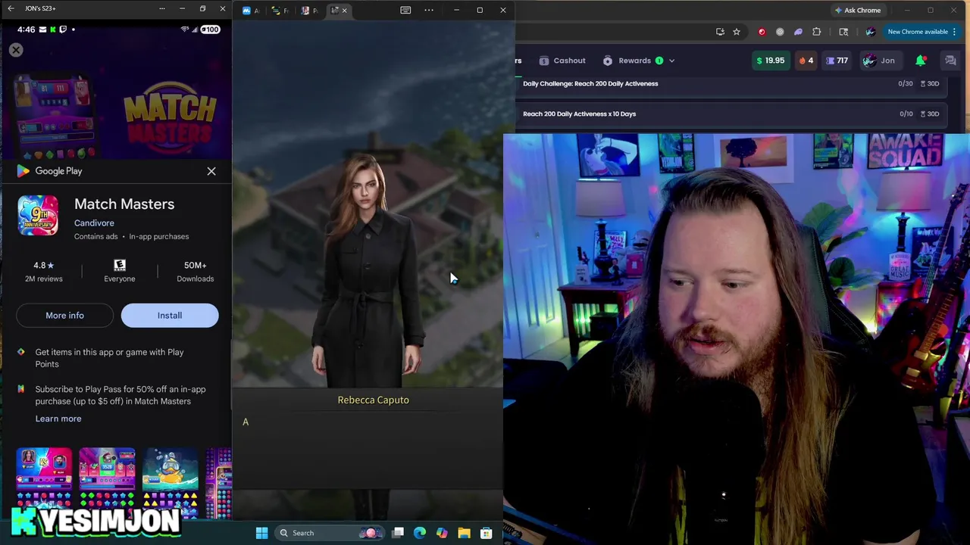Click the install app icon in the address bar
The width and height of the screenshot is (970, 545).
(720, 32)
